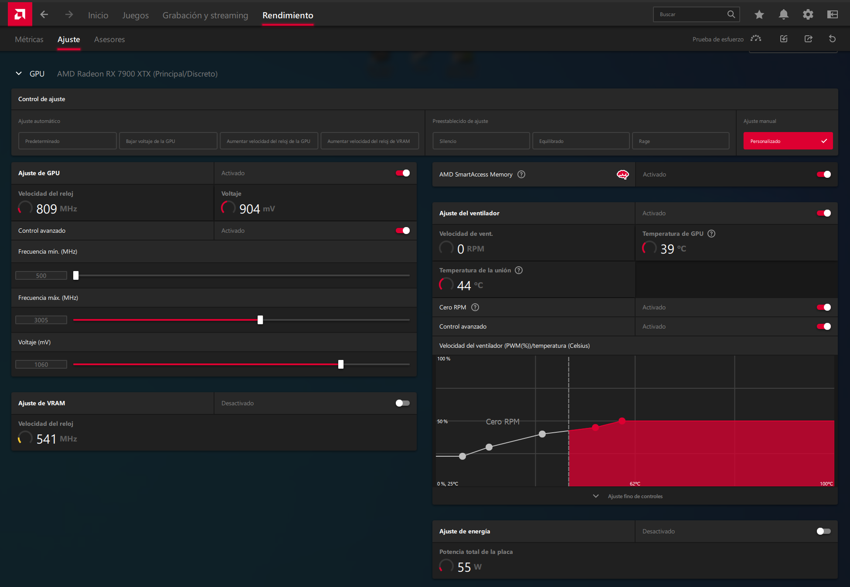Select Predeterminado auto tuning

68,141
